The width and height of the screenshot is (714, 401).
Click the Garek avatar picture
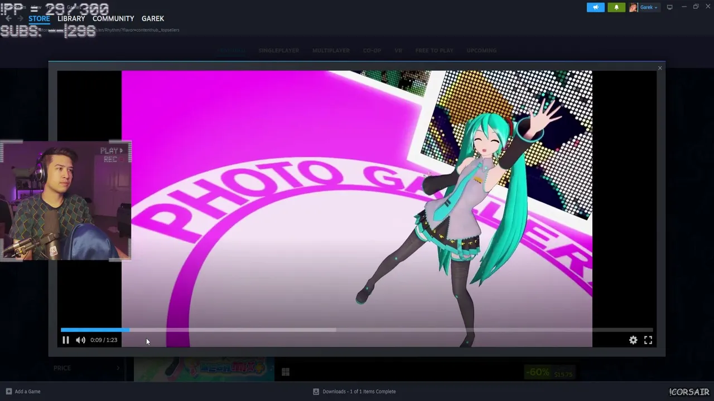coord(633,7)
